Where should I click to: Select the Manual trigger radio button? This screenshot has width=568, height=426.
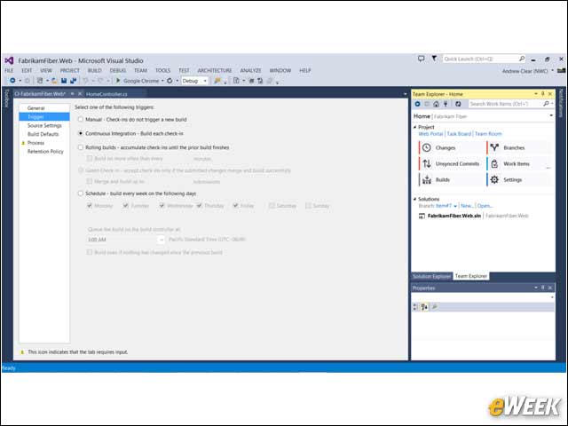81,119
